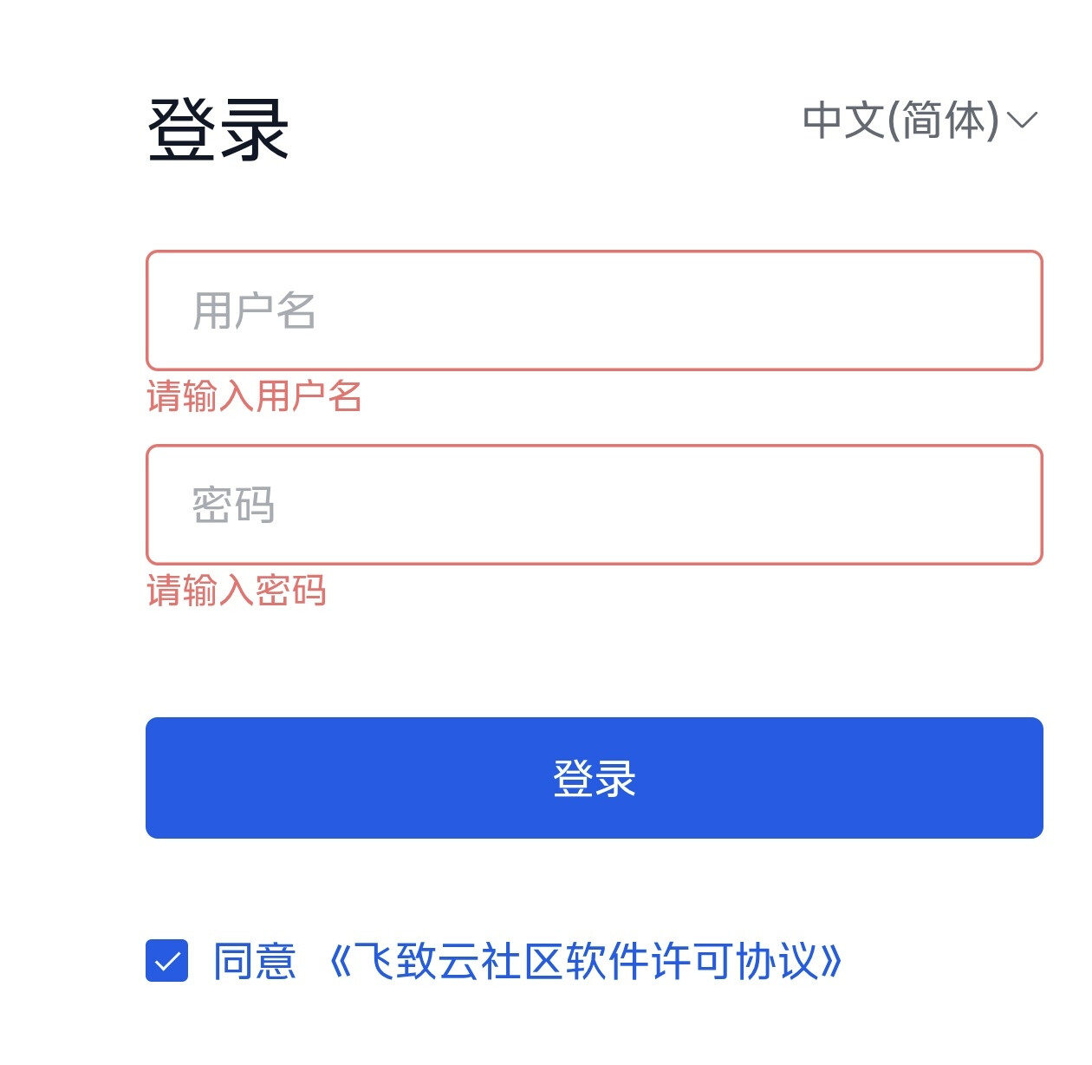1092x1065 pixels.
Task: Click the 用户名 placeholder text
Action: 254,310
